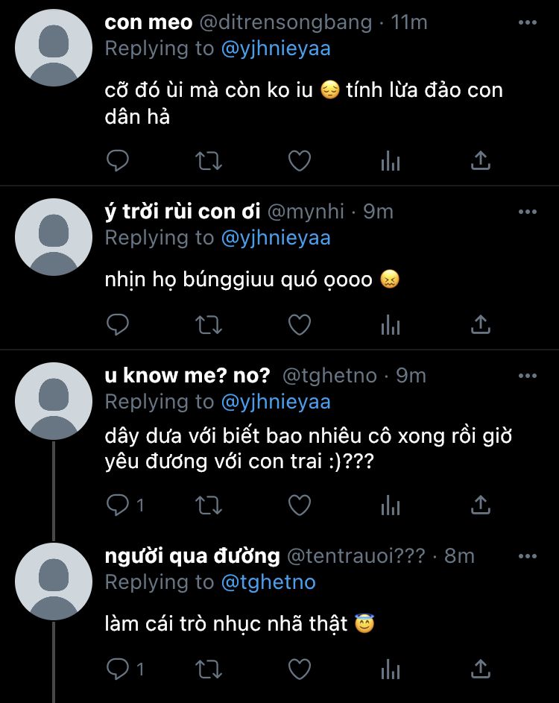This screenshot has height=703, width=559.
Task: Retweet the reply from con meo
Action: [209, 160]
